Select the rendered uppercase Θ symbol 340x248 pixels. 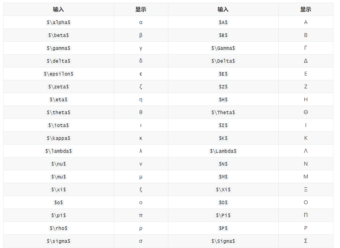[306, 113]
